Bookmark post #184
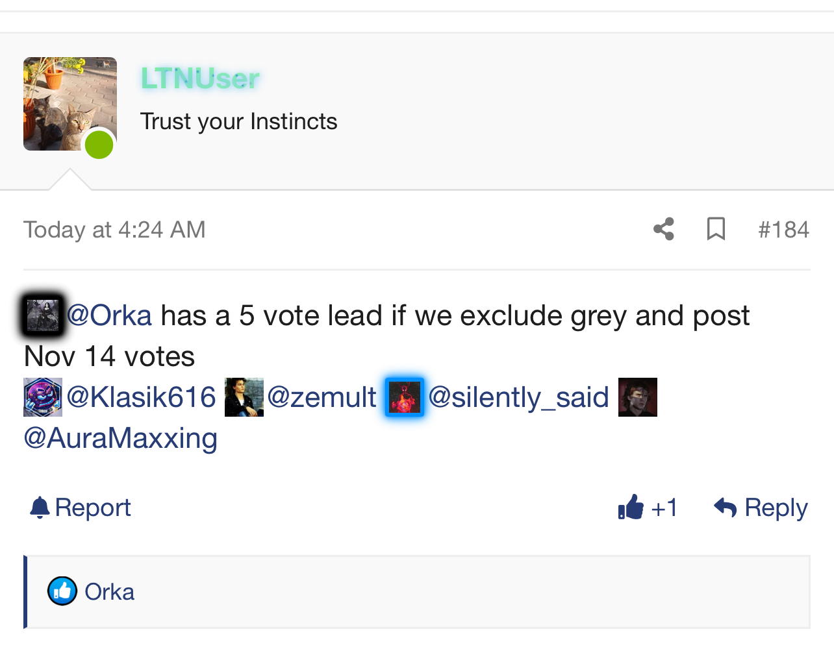The image size is (834, 651). (x=716, y=229)
